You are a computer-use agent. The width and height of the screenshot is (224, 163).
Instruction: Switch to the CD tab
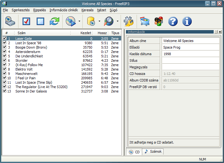134,152
